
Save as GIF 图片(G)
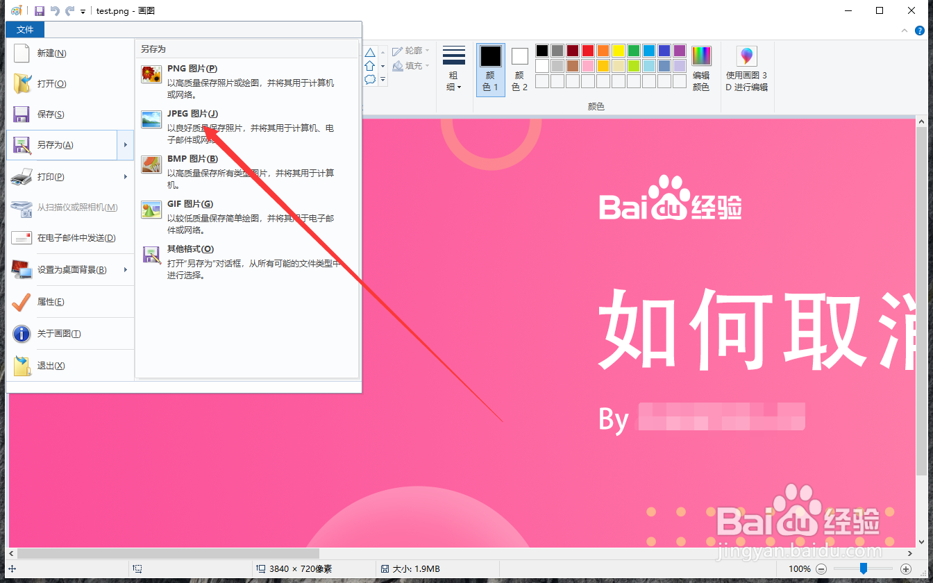[247, 217]
